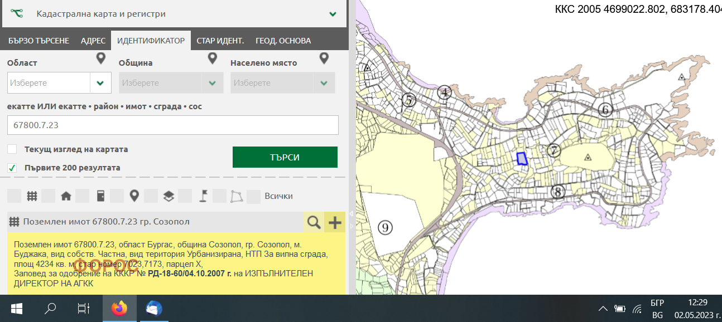This screenshot has width=722, height=322.
Task: Open the Община dropdown
Action: pos(212,83)
